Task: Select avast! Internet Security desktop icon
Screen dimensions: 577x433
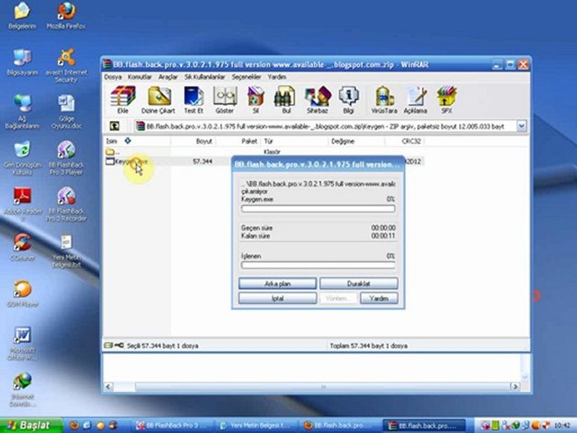Action: pyautogui.click(x=66, y=66)
